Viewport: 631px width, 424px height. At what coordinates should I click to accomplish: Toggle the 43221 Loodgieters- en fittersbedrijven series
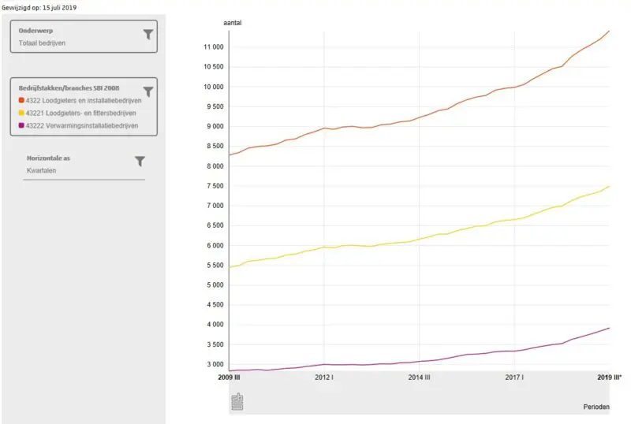(84, 113)
